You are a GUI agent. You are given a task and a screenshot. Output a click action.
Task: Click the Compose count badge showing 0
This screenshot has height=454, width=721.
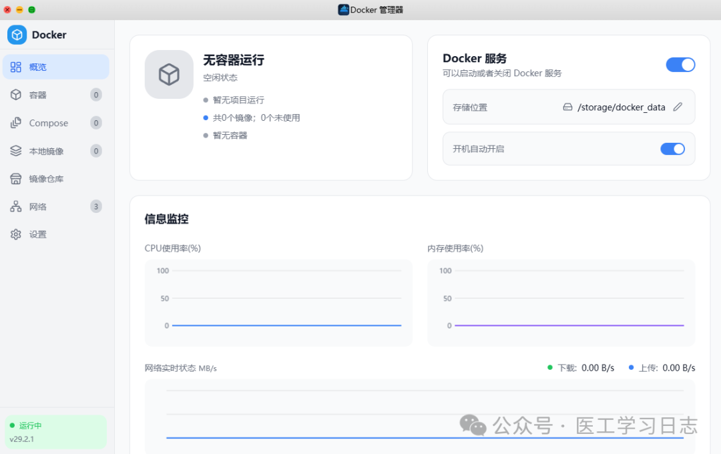[x=95, y=123]
